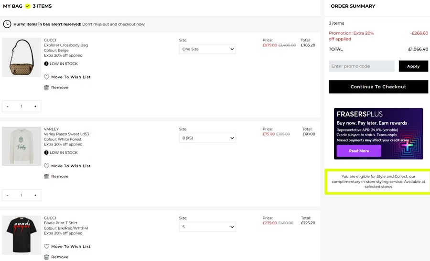Click trash icon under Explorer Crossbody Bag
430x261 pixels.
[46, 88]
